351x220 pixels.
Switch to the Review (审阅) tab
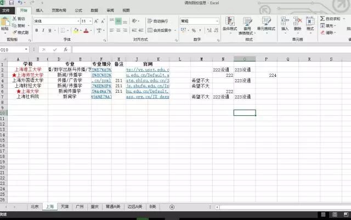[x=110, y=10]
